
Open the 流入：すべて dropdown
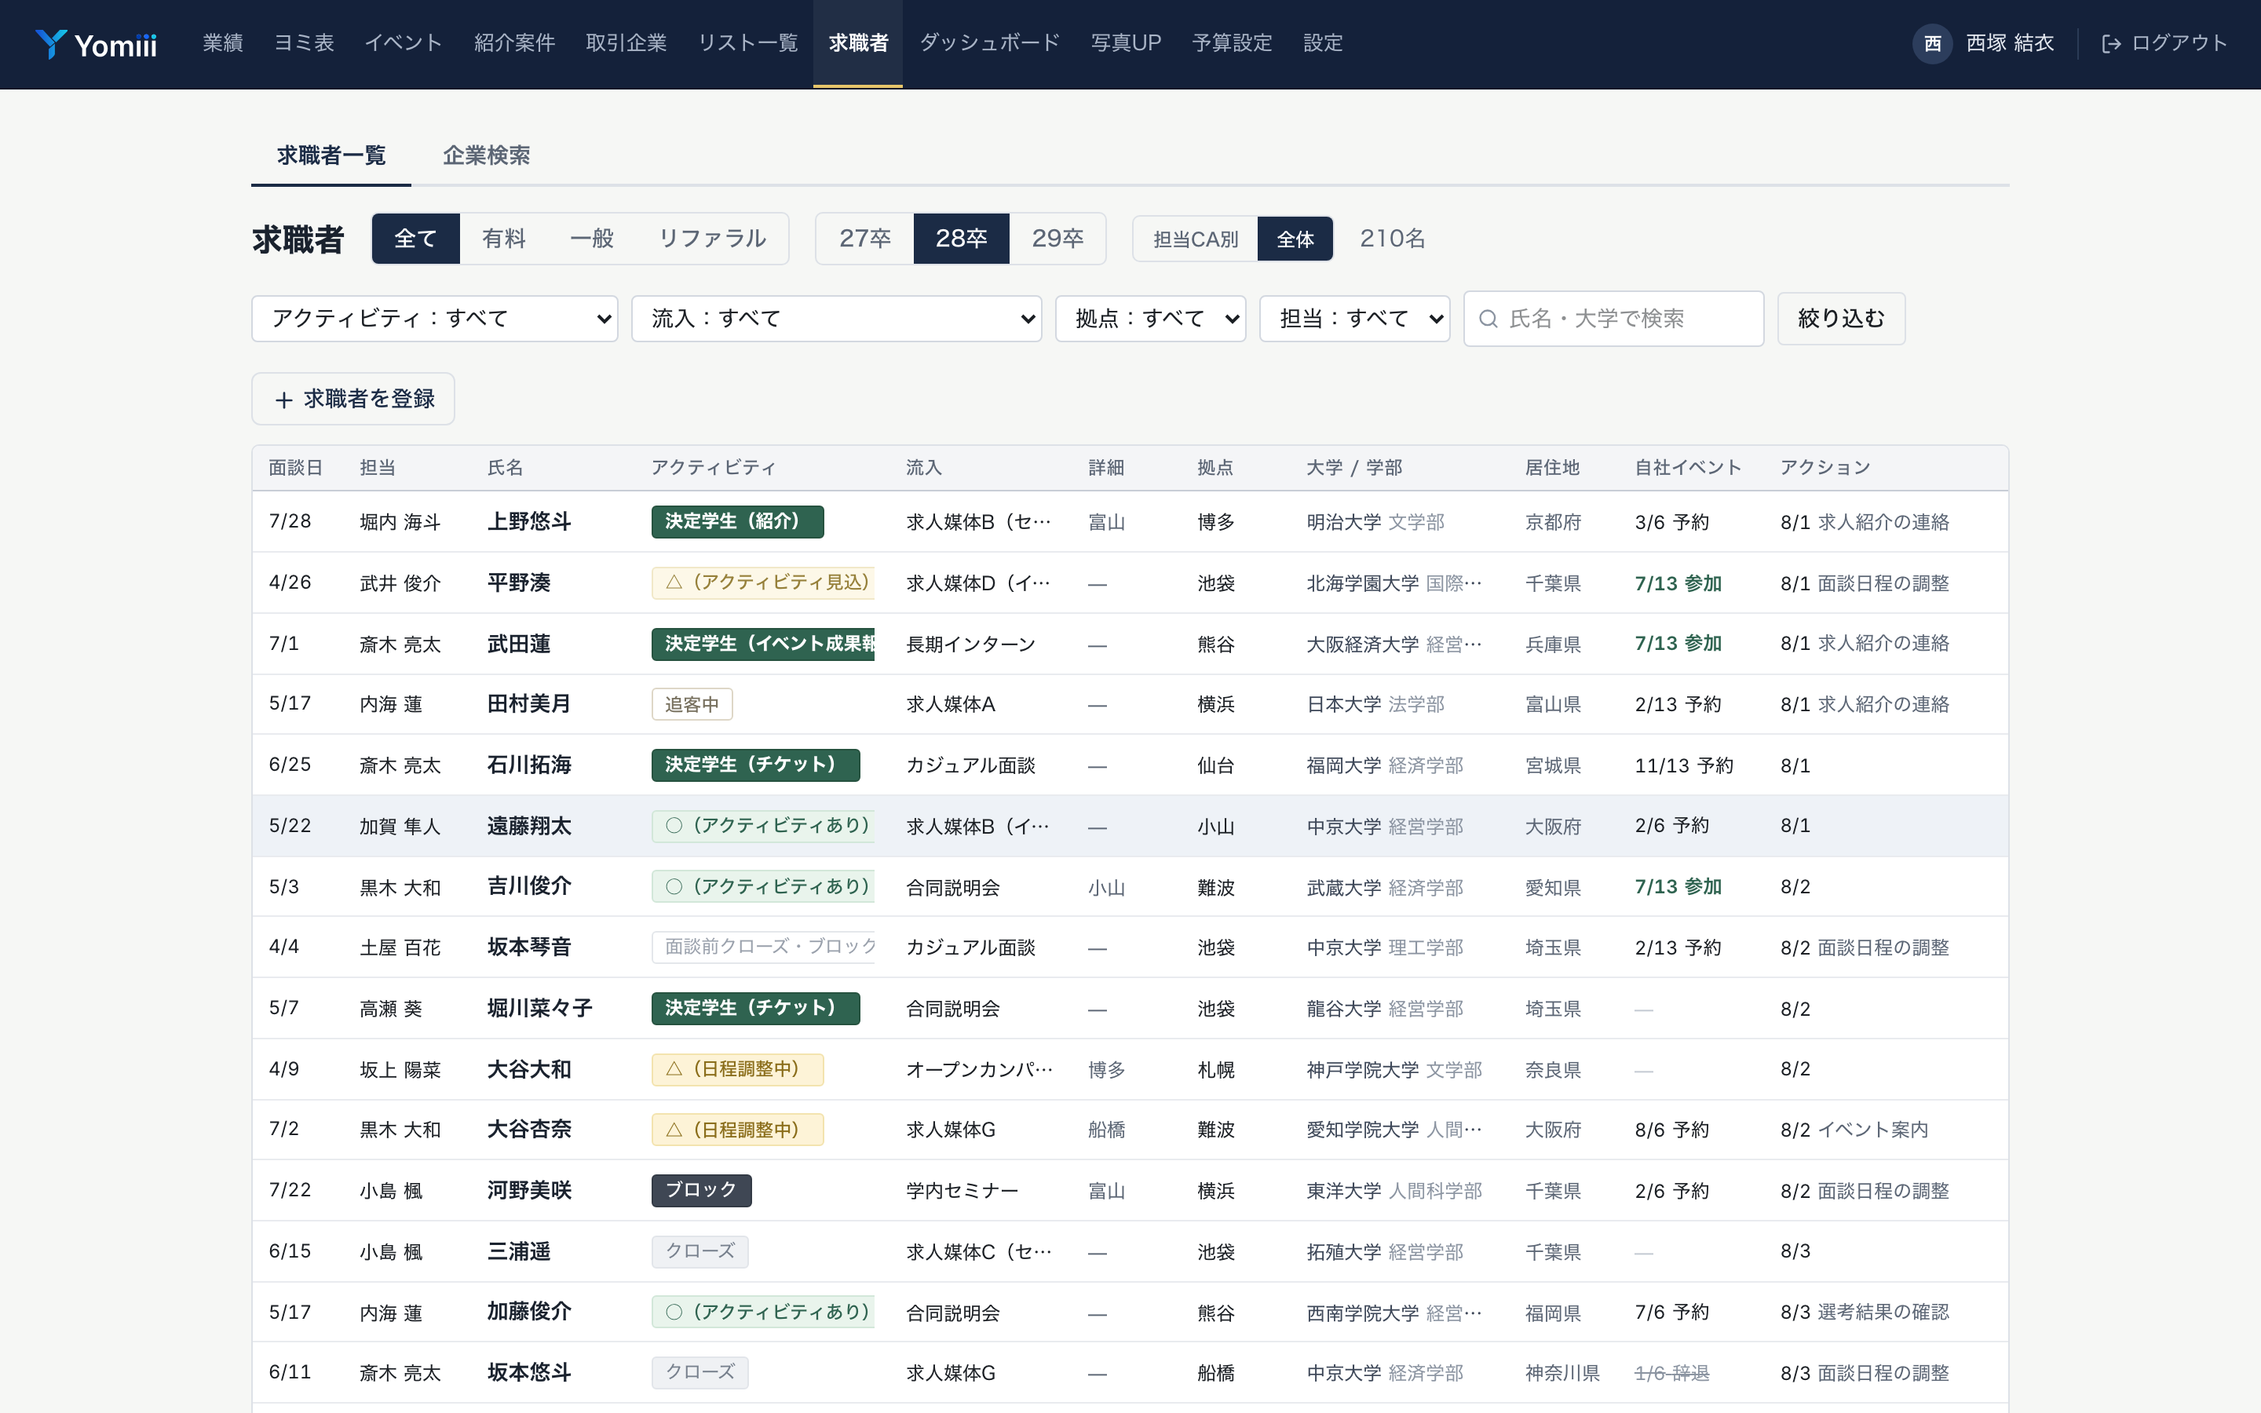tap(836, 319)
